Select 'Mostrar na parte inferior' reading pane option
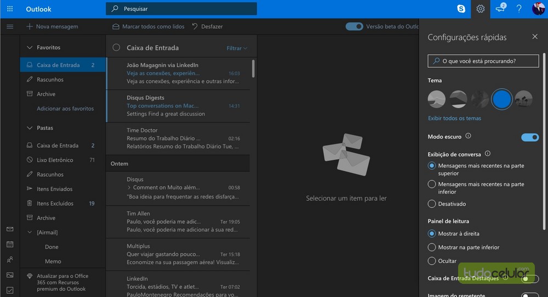 (432, 247)
